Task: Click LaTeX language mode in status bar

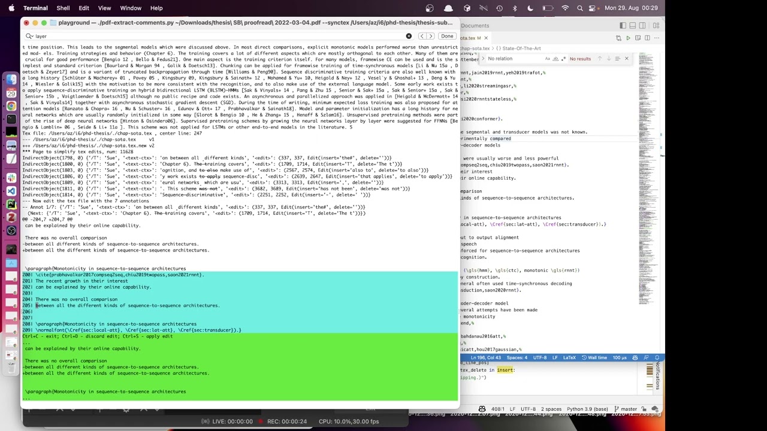Action: (x=569, y=358)
